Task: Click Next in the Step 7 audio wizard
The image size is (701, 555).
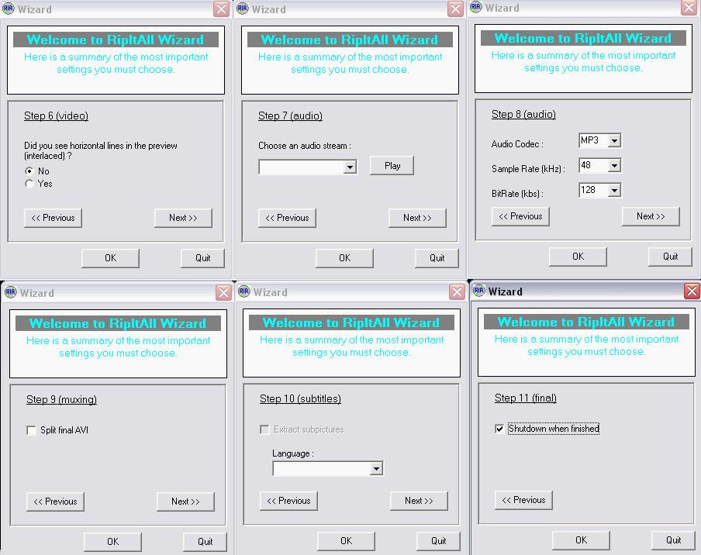Action: (x=417, y=218)
